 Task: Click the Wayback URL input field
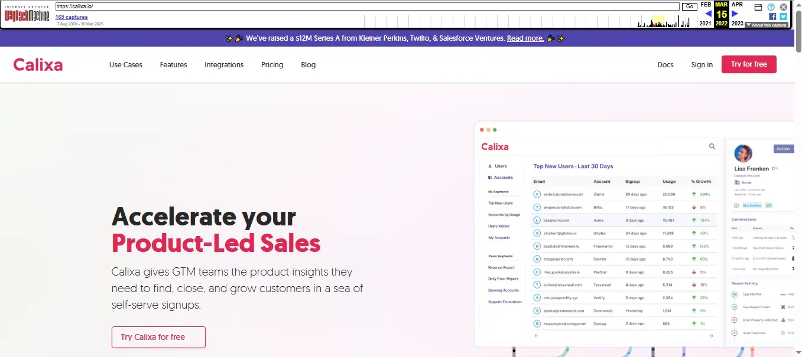367,6
